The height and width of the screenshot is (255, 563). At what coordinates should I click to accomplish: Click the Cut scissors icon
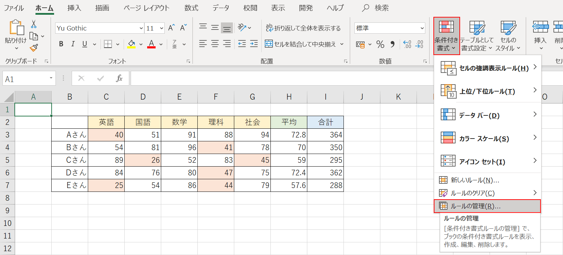pyautogui.click(x=34, y=24)
